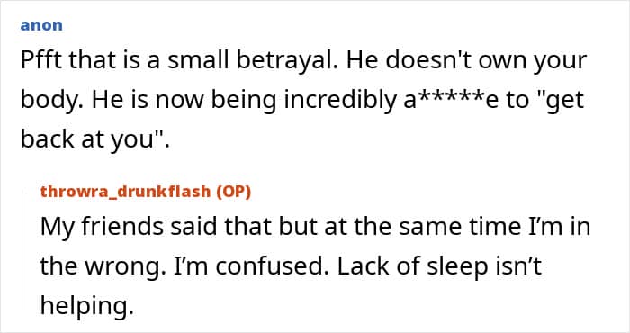The width and height of the screenshot is (630, 333).
Task: Click the text "body. He is now being"
Action: click(148, 101)
